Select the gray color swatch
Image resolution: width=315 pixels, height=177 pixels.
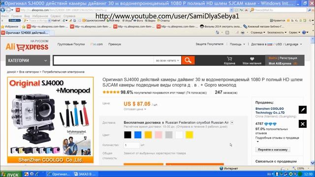tap(169, 135)
